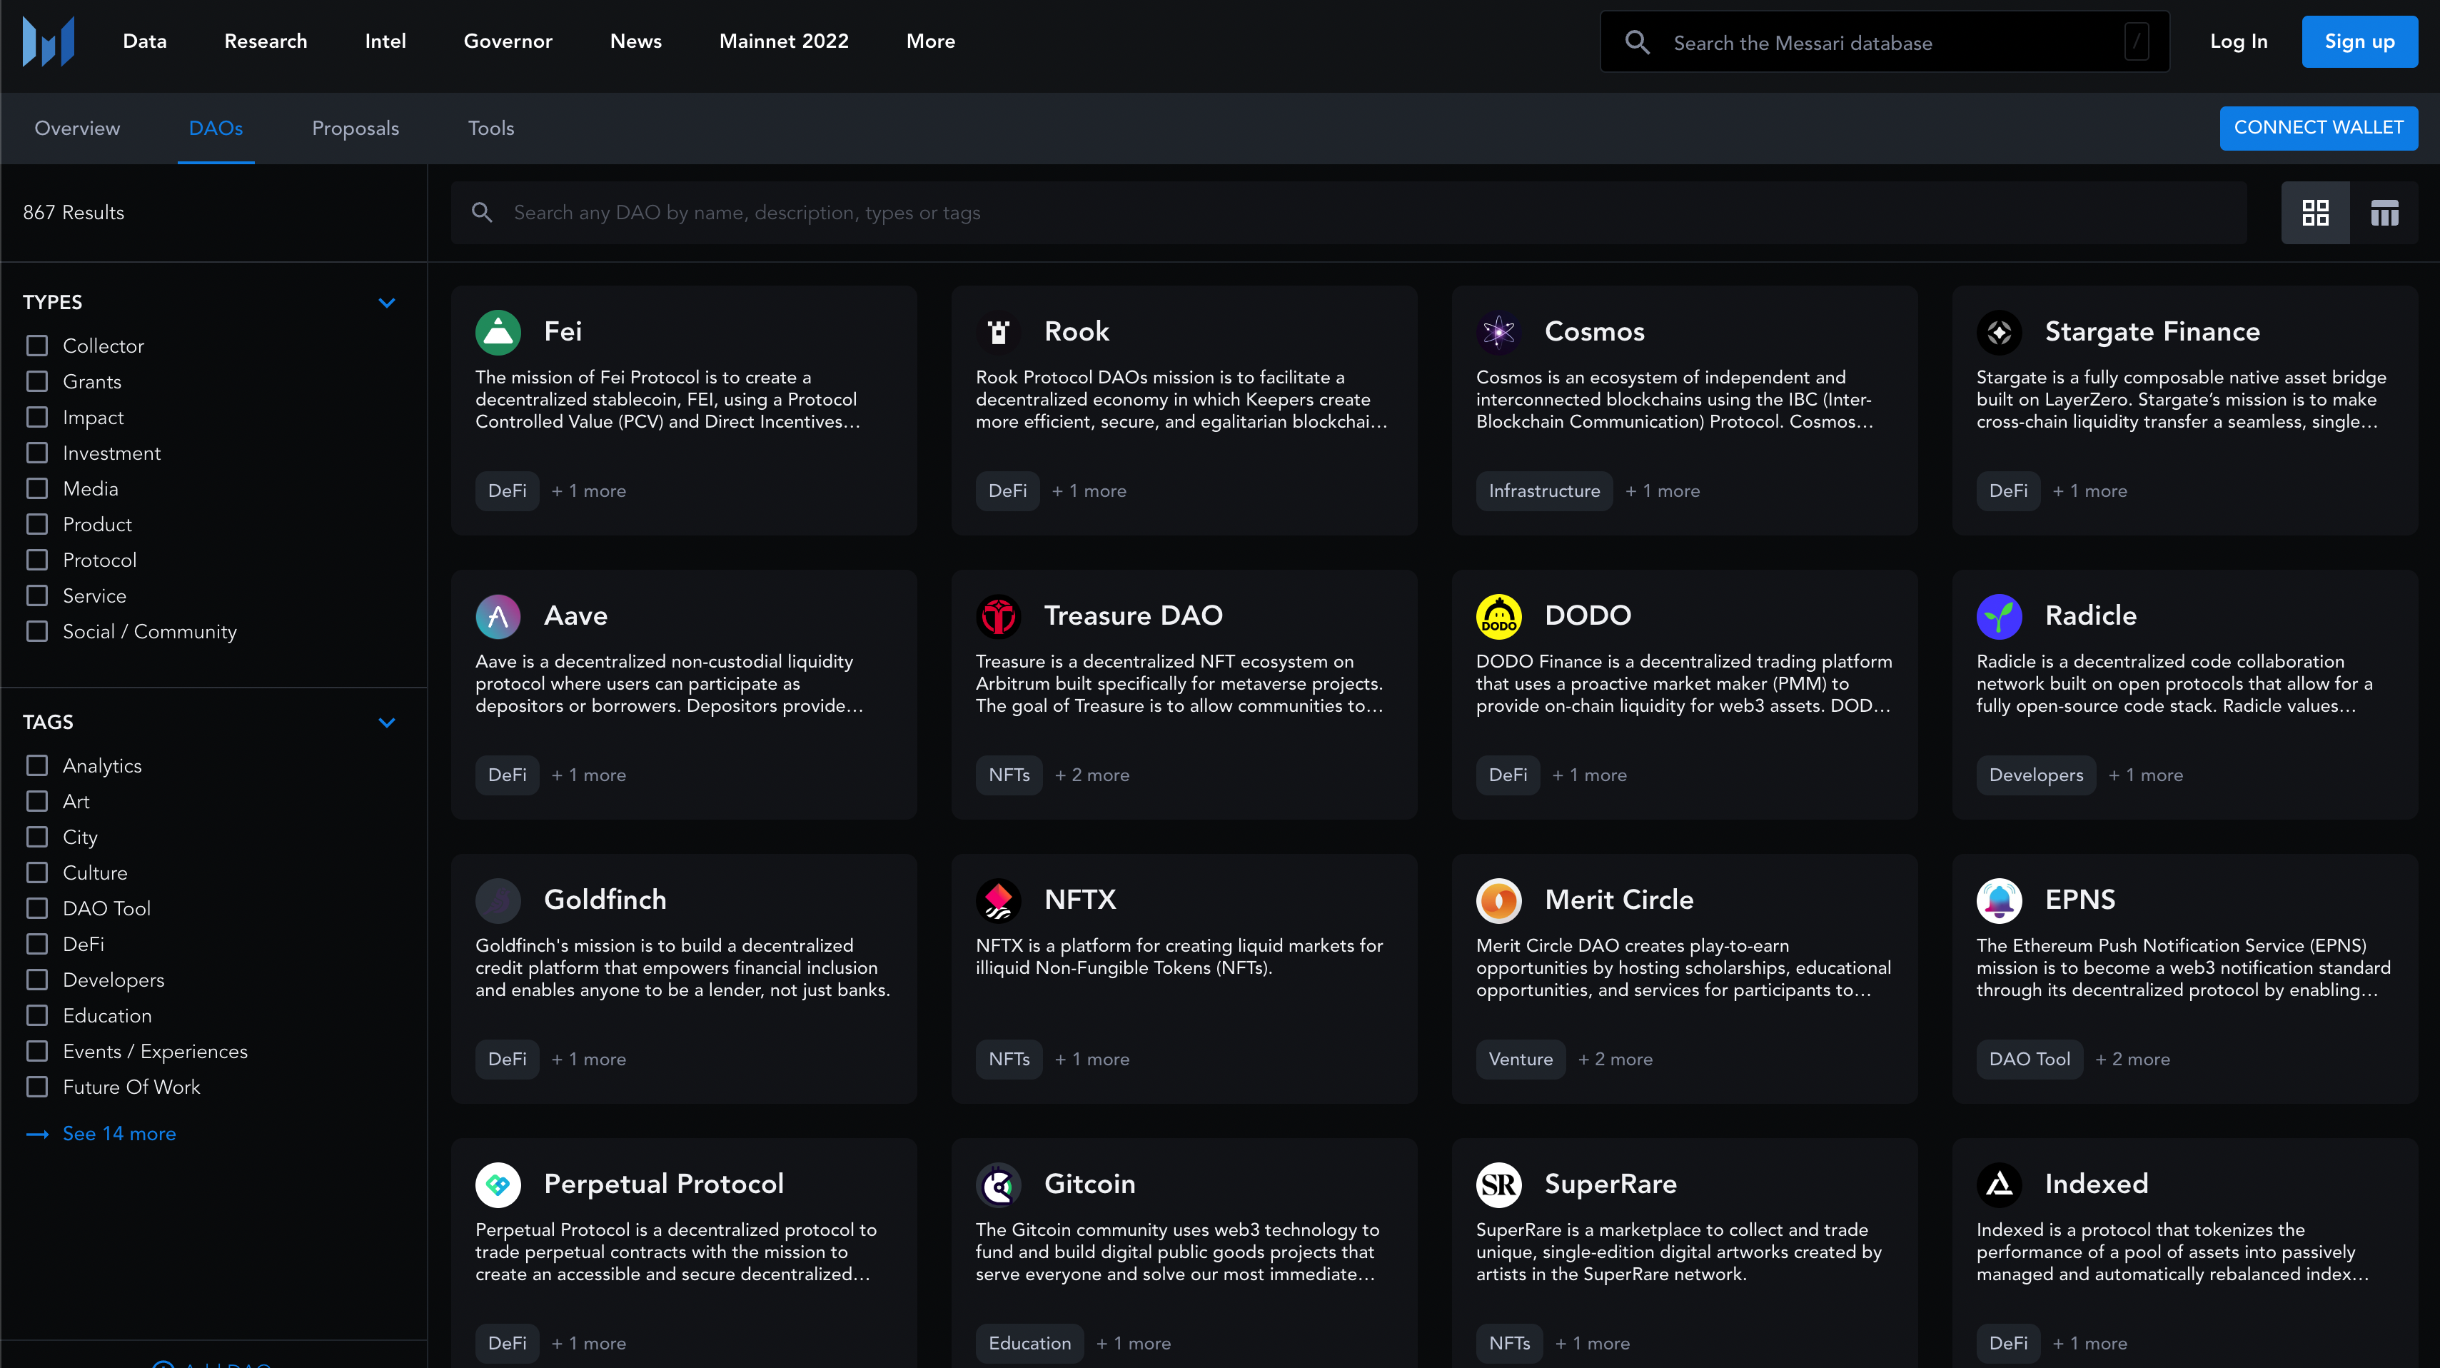Click the magnifier icon in Messari database search
The width and height of the screenshot is (2440, 1368).
coord(1638,43)
